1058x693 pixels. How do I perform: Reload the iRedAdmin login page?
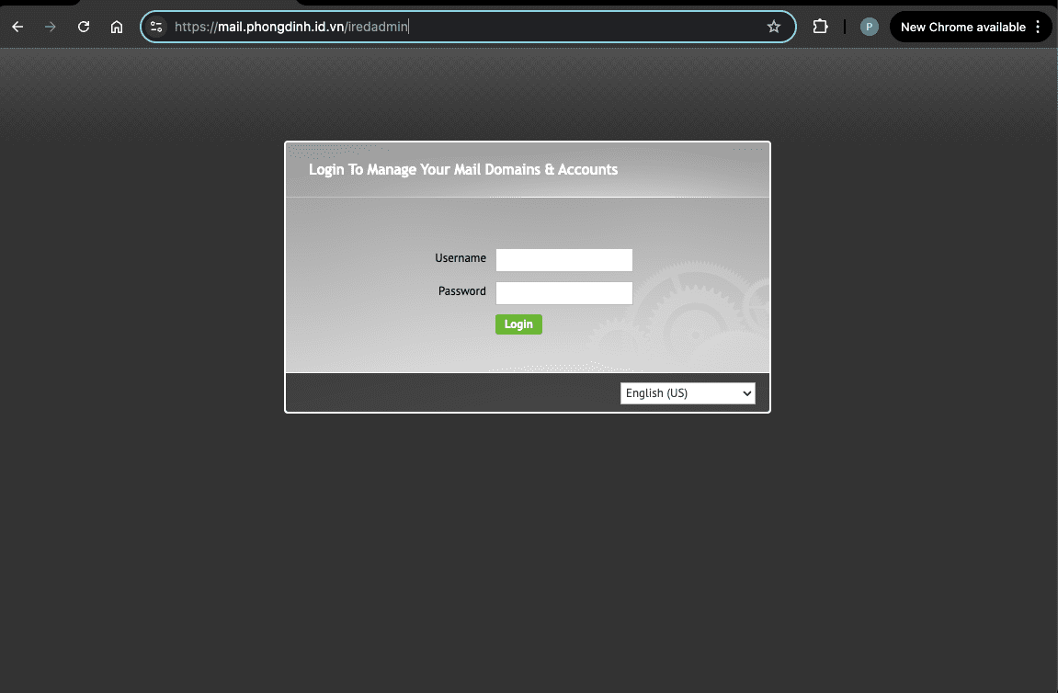pos(84,27)
